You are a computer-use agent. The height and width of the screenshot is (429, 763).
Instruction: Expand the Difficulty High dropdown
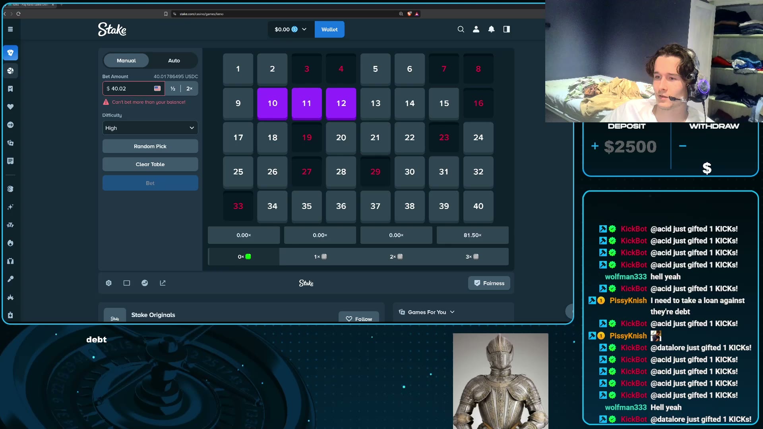point(150,128)
